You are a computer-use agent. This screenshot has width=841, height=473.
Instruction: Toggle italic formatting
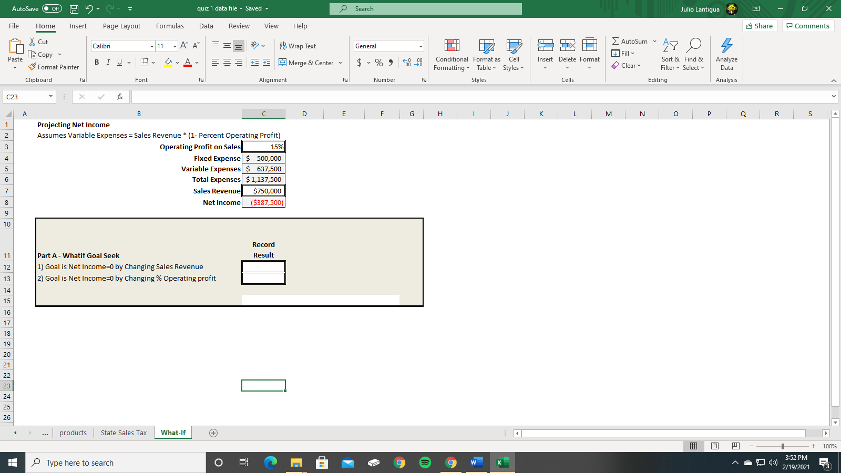coord(108,62)
